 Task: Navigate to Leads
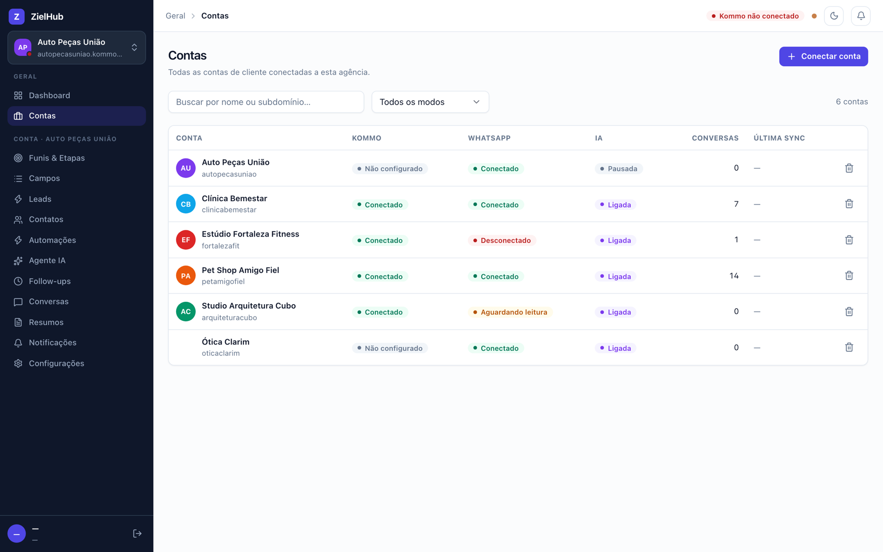point(77,199)
